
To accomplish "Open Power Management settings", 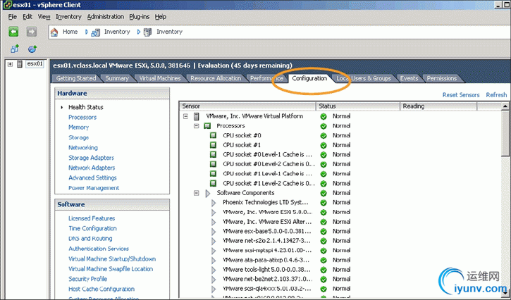I will (94, 188).
